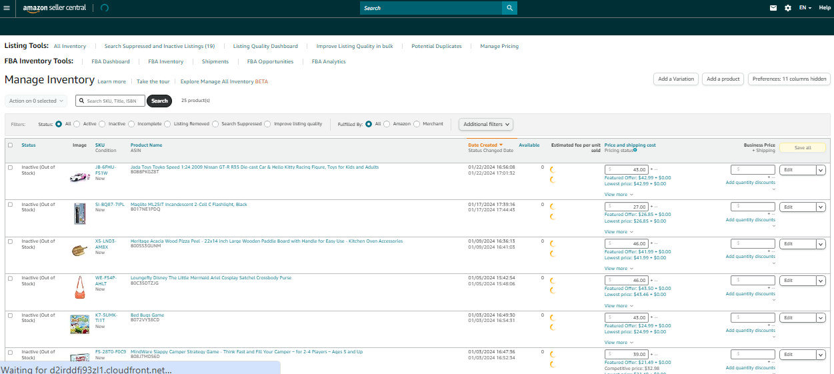Open the Edit dropdown arrow for Jada Toys row
This screenshot has width=834, height=374.
tap(821, 170)
